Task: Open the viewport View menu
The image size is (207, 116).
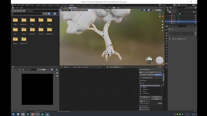Action: (73, 10)
